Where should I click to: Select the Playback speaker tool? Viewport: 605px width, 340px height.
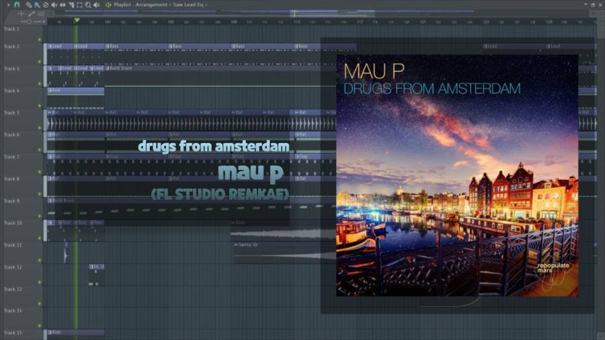click(x=96, y=5)
